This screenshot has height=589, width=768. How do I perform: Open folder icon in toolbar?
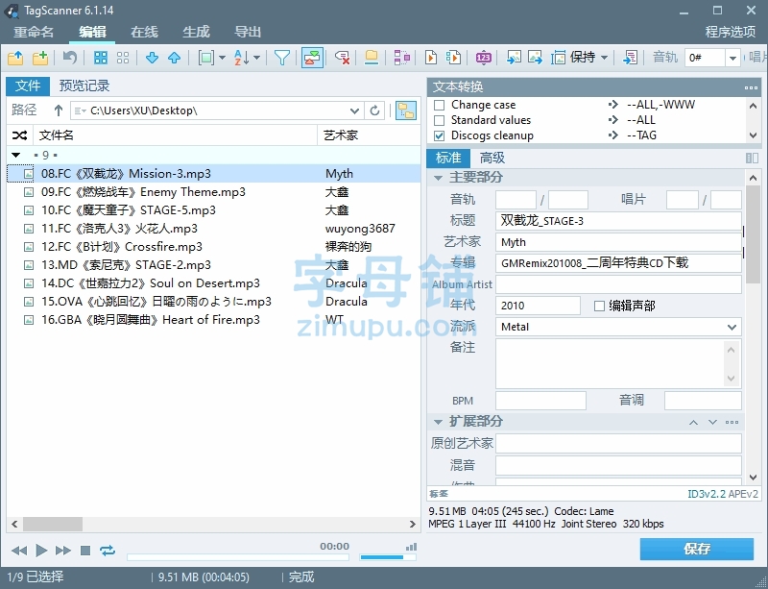tap(15, 58)
